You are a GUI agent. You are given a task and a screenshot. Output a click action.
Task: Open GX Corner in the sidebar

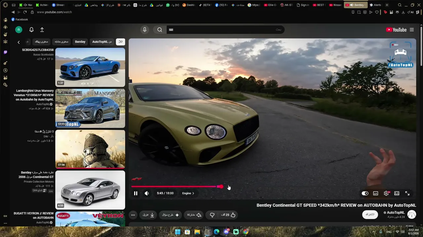(5, 216)
